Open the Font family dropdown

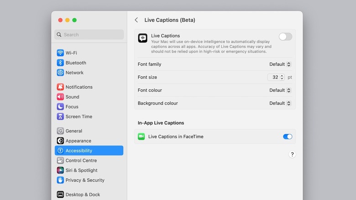[x=280, y=64]
